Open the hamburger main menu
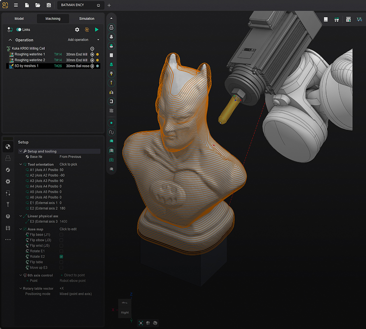This screenshot has width=366, height=329. (16, 5)
